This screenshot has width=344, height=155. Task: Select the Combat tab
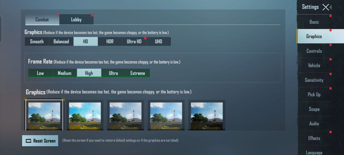click(x=42, y=20)
